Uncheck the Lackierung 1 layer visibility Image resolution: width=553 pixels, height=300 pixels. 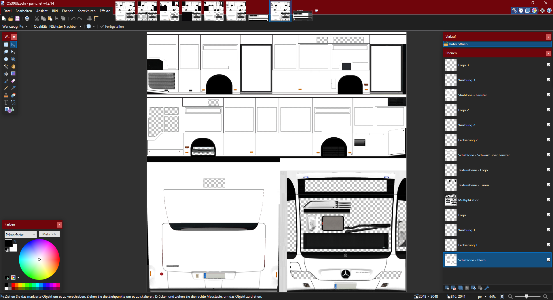[548, 245]
